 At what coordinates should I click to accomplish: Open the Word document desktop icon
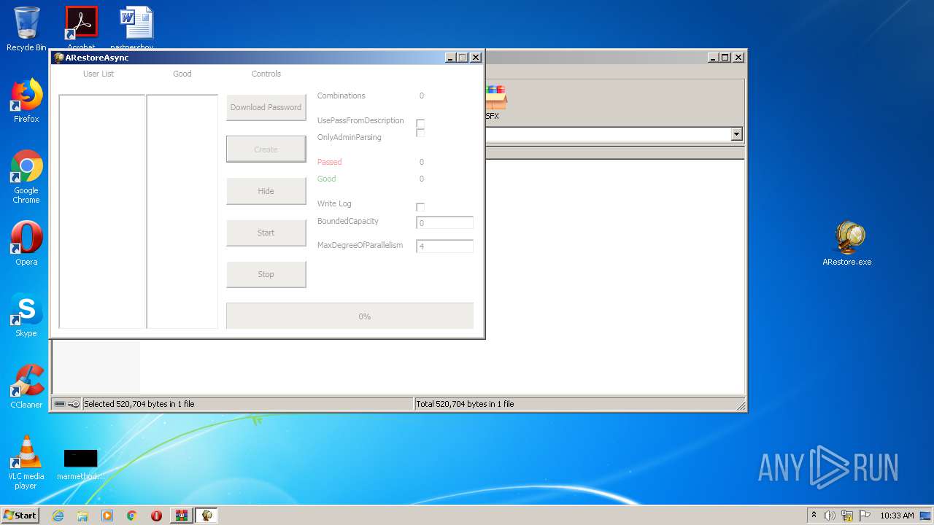click(x=137, y=28)
